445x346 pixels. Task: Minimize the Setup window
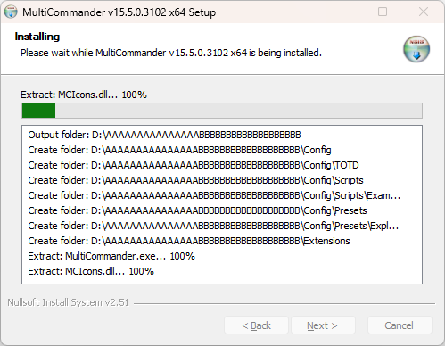pyautogui.click(x=342, y=12)
